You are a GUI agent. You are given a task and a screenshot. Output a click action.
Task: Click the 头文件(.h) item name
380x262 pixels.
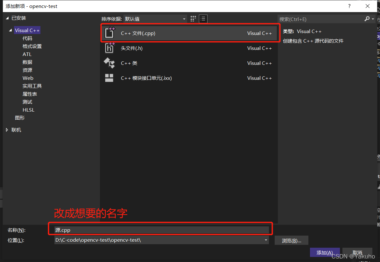131,48
